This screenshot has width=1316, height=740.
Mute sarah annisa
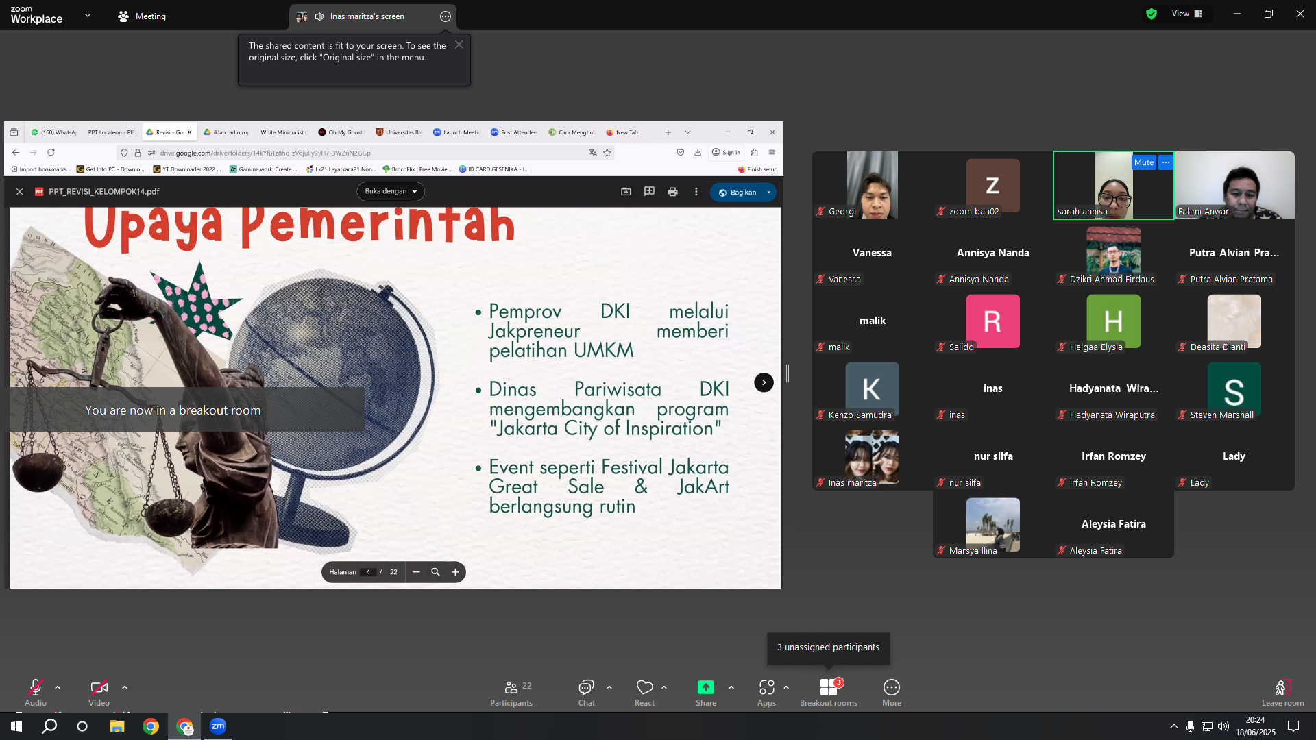pos(1143,162)
